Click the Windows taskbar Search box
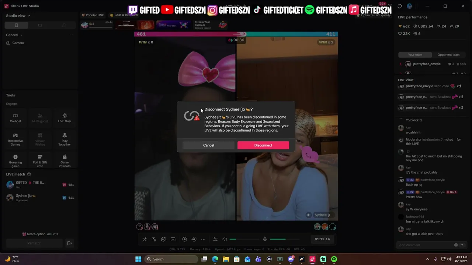 point(171,259)
